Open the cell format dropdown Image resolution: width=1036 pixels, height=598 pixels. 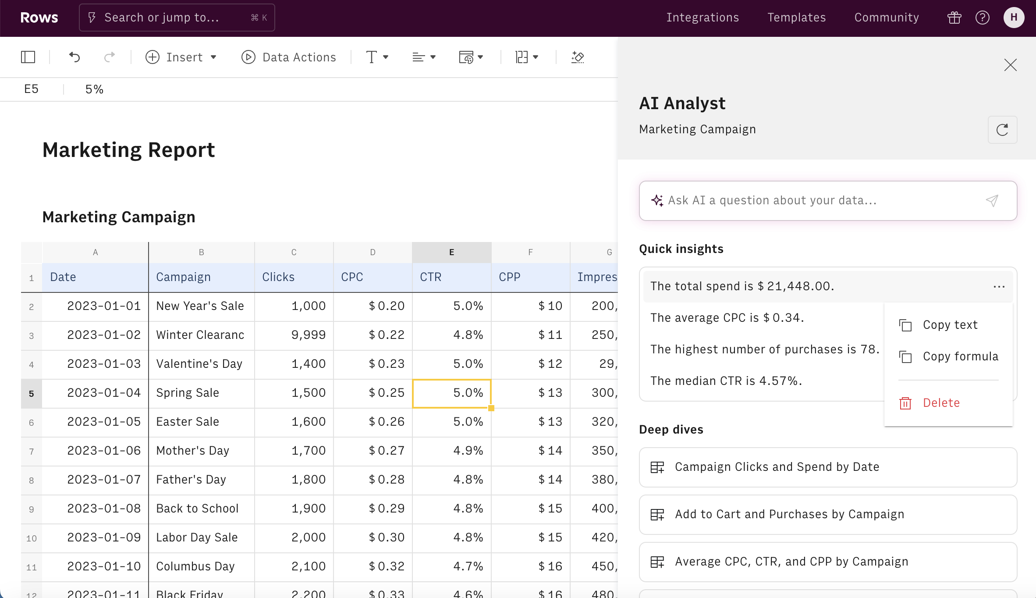471,57
